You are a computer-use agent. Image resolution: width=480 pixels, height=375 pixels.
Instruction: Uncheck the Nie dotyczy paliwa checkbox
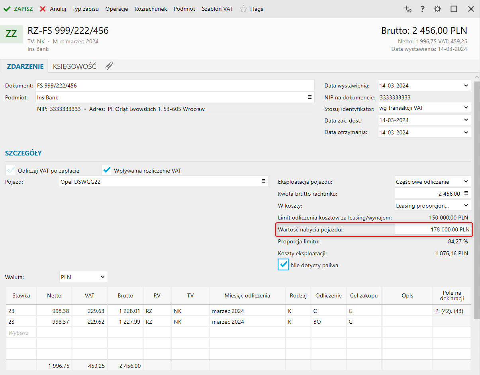[283, 265]
